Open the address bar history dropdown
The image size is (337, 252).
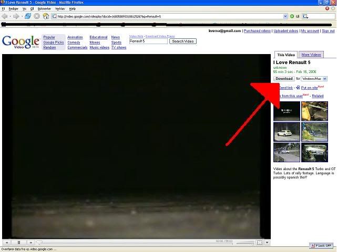pyautogui.click(x=285, y=16)
